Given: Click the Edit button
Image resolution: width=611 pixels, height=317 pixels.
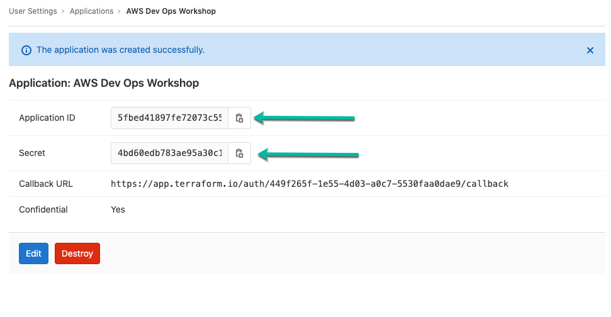Looking at the screenshot, I should tap(33, 253).
